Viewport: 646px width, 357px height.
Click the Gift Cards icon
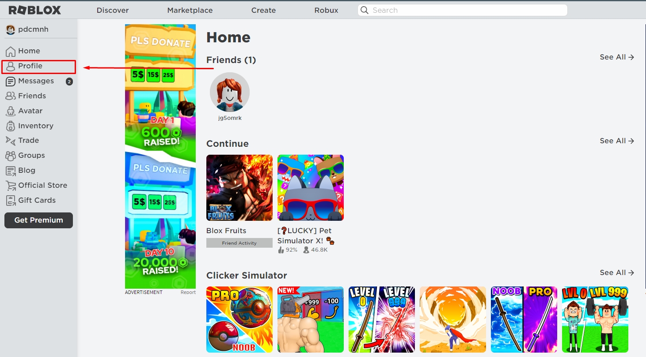click(10, 201)
